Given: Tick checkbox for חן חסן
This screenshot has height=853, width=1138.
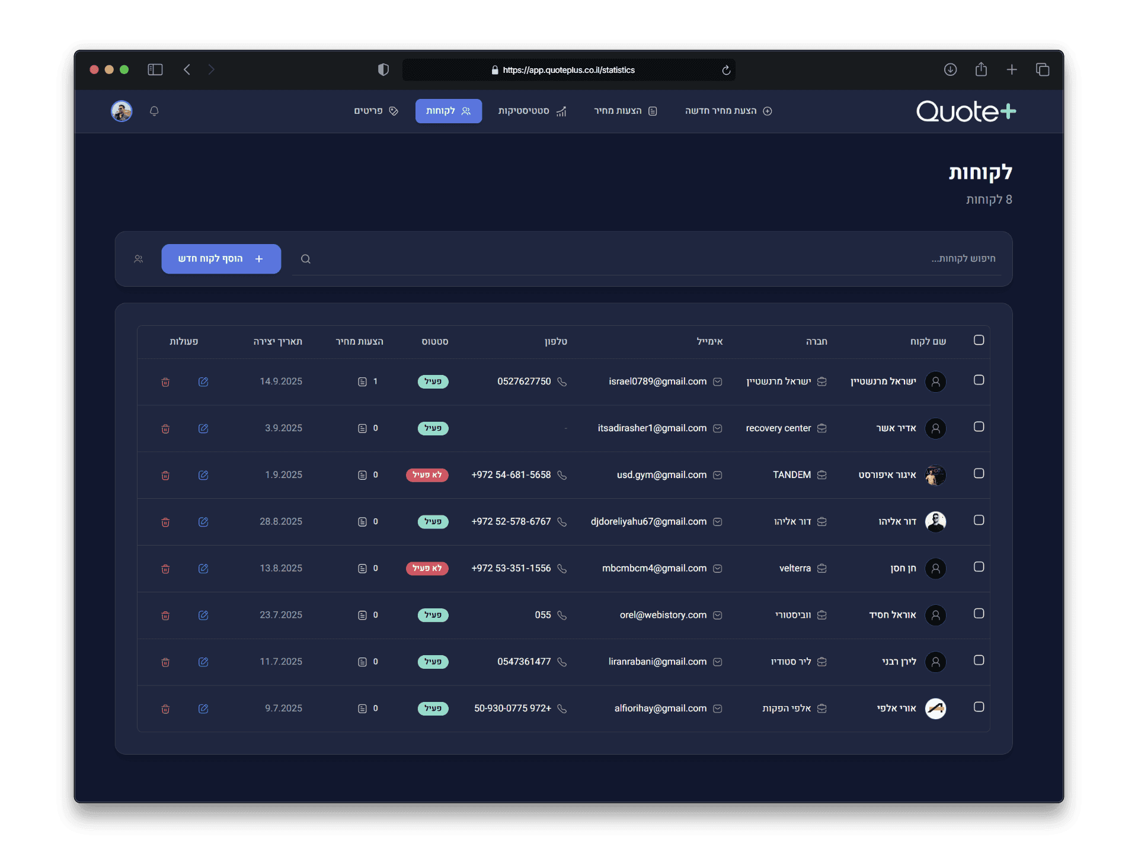Looking at the screenshot, I should point(979,567).
